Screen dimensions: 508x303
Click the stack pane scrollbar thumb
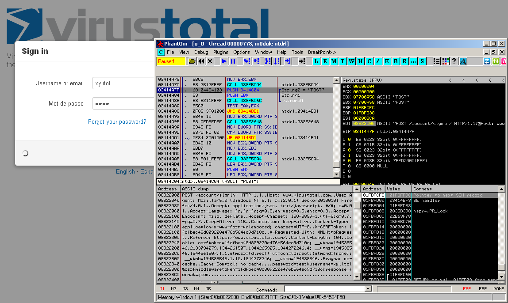[501, 267]
